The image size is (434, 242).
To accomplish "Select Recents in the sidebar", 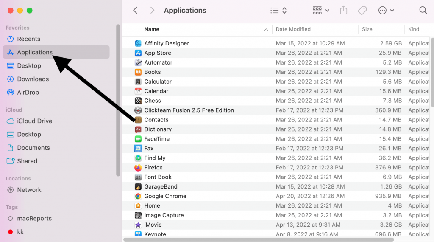I will pos(56,39).
